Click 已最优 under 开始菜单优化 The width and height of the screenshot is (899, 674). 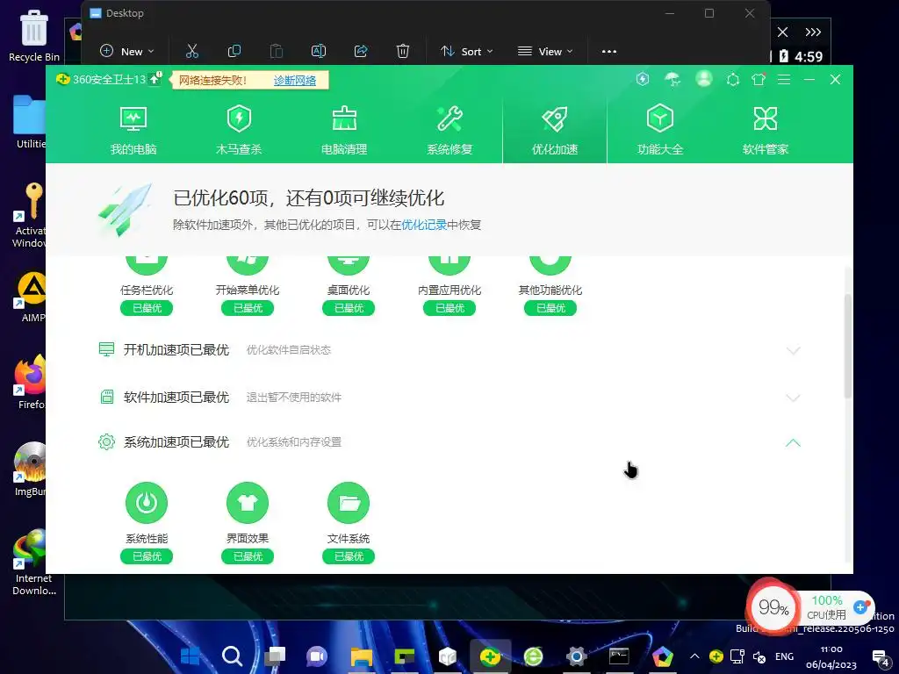point(248,308)
